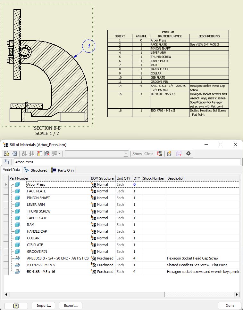The width and height of the screenshot is (243, 310).
Task: Switch to the Parts Only tab
Action: click(x=63, y=170)
